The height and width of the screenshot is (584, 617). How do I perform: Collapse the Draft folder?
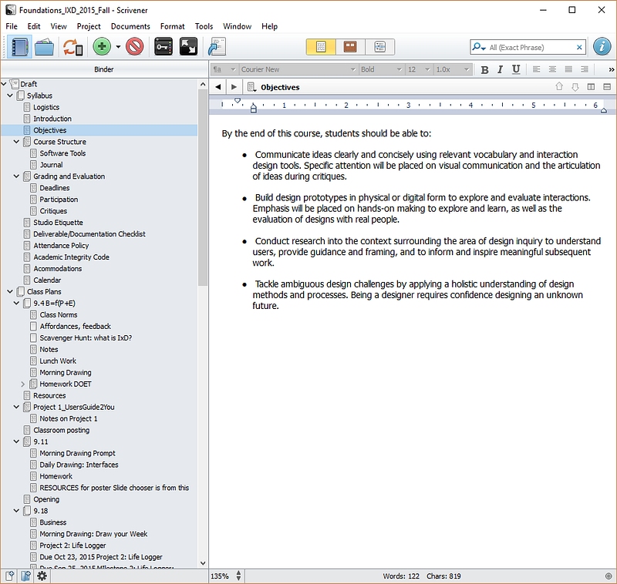(x=4, y=84)
